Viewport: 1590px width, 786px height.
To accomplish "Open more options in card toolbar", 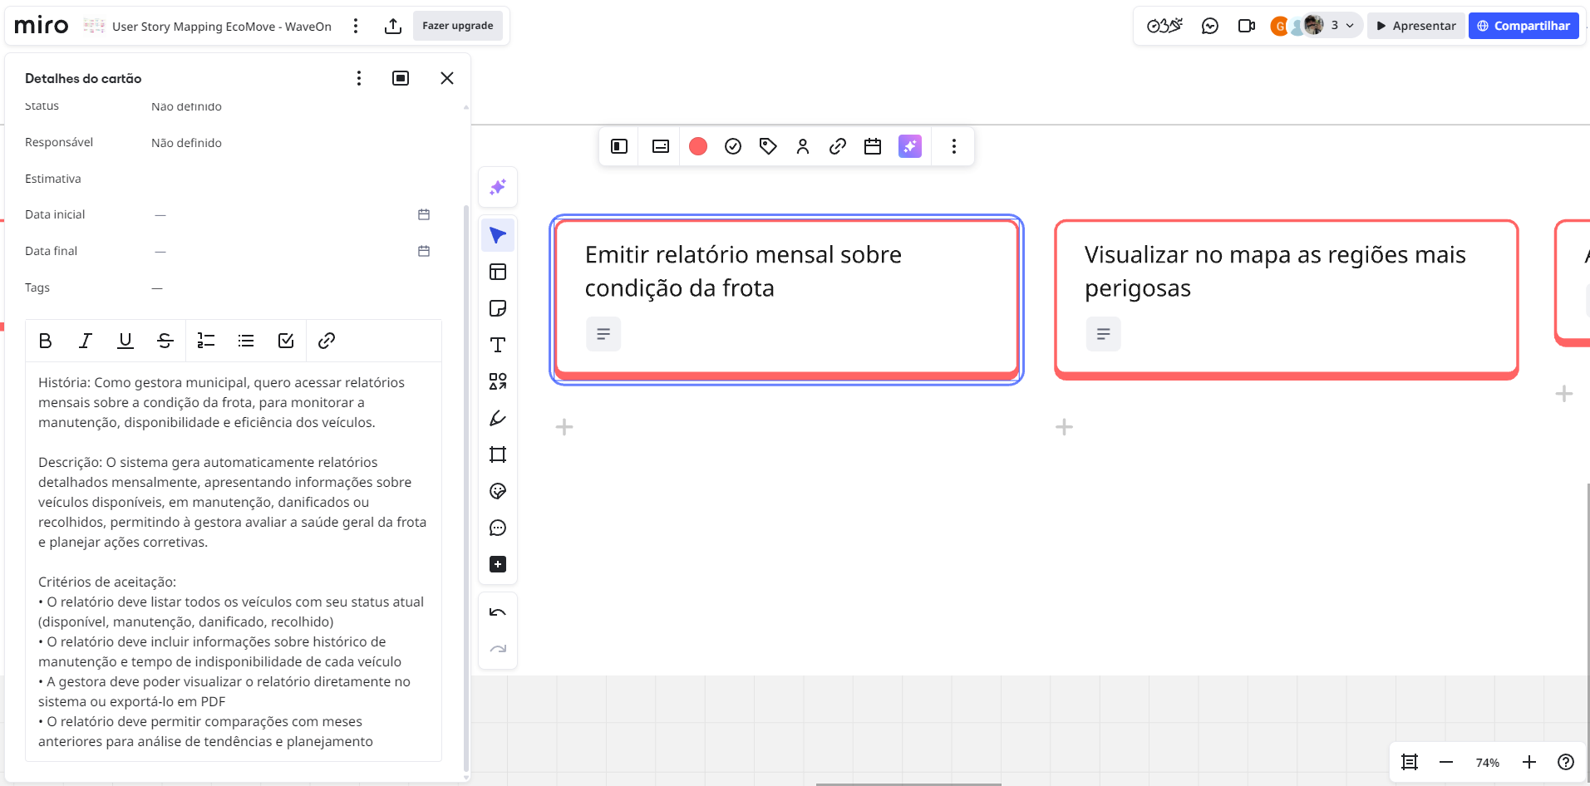I will pyautogui.click(x=953, y=146).
